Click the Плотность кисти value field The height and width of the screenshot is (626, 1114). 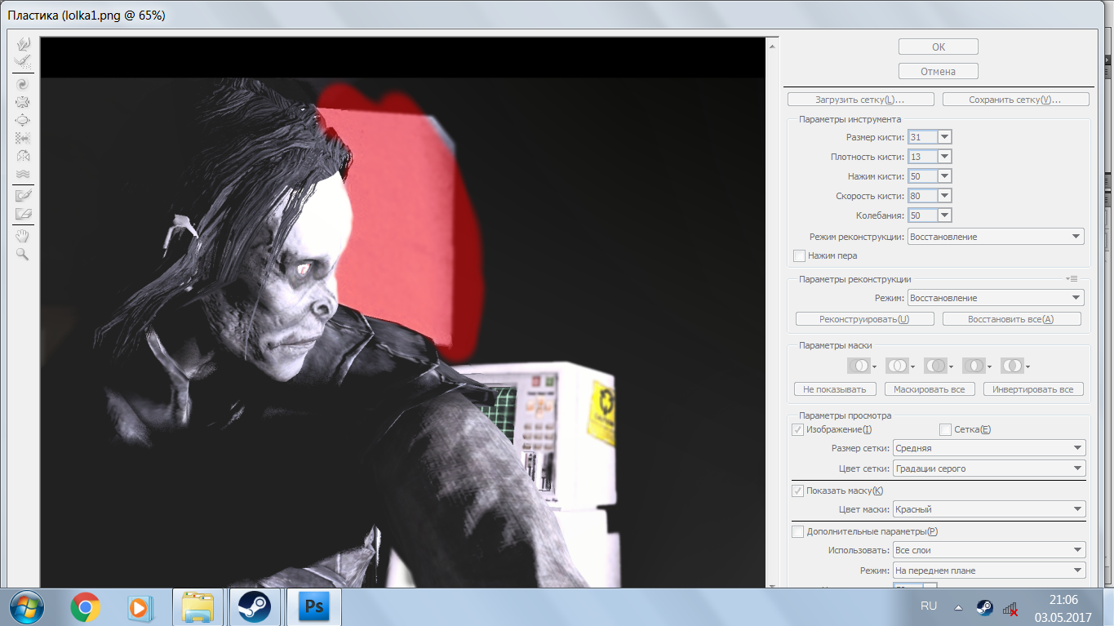922,157
